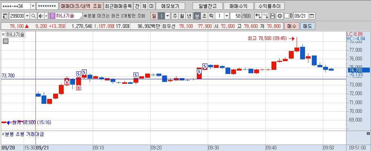Expand the speaker options dropdown arrow
This screenshot has width=371, height=151.
pyautogui.click(x=46, y=16)
